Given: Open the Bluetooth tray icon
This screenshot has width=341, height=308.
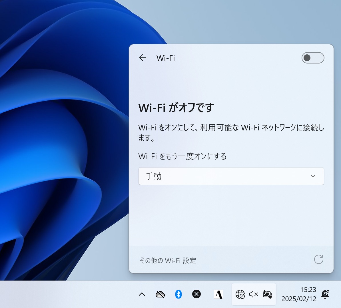Looking at the screenshot, I should 178,294.
